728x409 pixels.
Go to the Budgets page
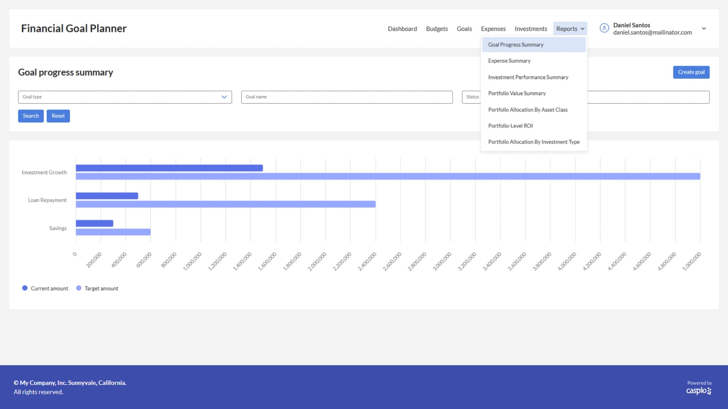[x=437, y=29]
